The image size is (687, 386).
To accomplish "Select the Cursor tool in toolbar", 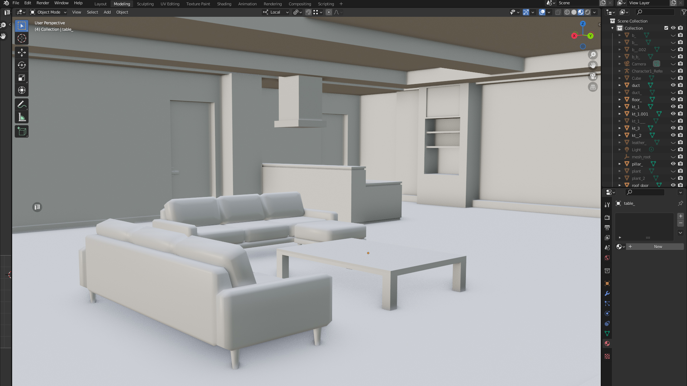I will 21,38.
